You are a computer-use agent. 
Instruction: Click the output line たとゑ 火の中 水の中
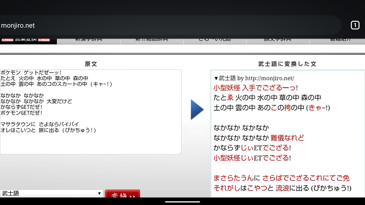(267, 98)
